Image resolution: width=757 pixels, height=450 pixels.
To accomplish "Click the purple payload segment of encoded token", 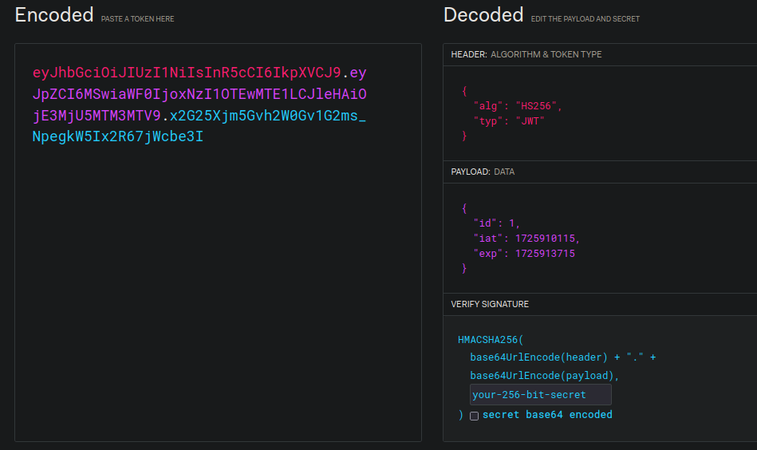I will pyautogui.click(x=199, y=95).
